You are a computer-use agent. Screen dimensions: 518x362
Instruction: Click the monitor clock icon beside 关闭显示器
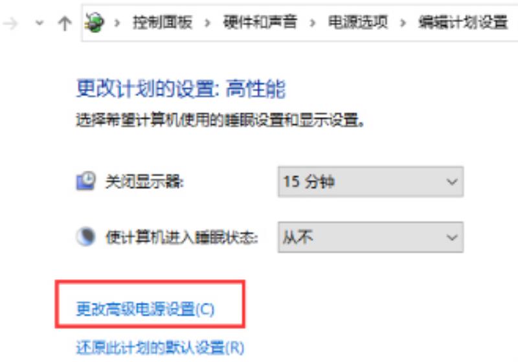pyautogui.click(x=86, y=181)
